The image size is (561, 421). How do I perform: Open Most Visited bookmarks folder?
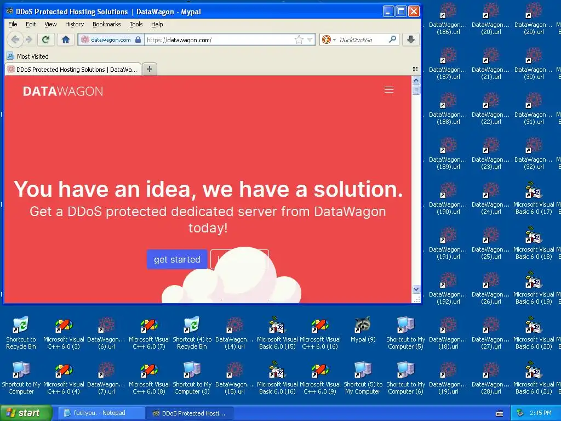[28, 56]
